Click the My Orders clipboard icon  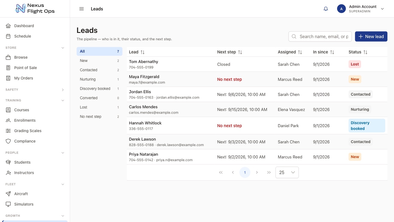pyautogui.click(x=8, y=78)
